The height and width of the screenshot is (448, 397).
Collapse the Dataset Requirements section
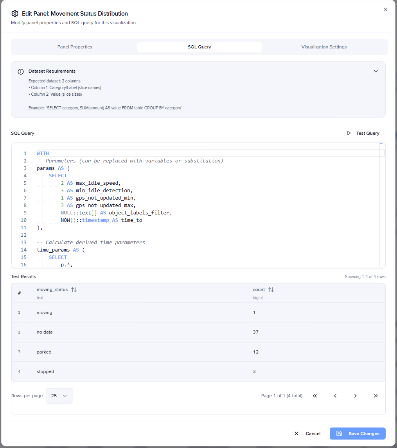pos(376,71)
